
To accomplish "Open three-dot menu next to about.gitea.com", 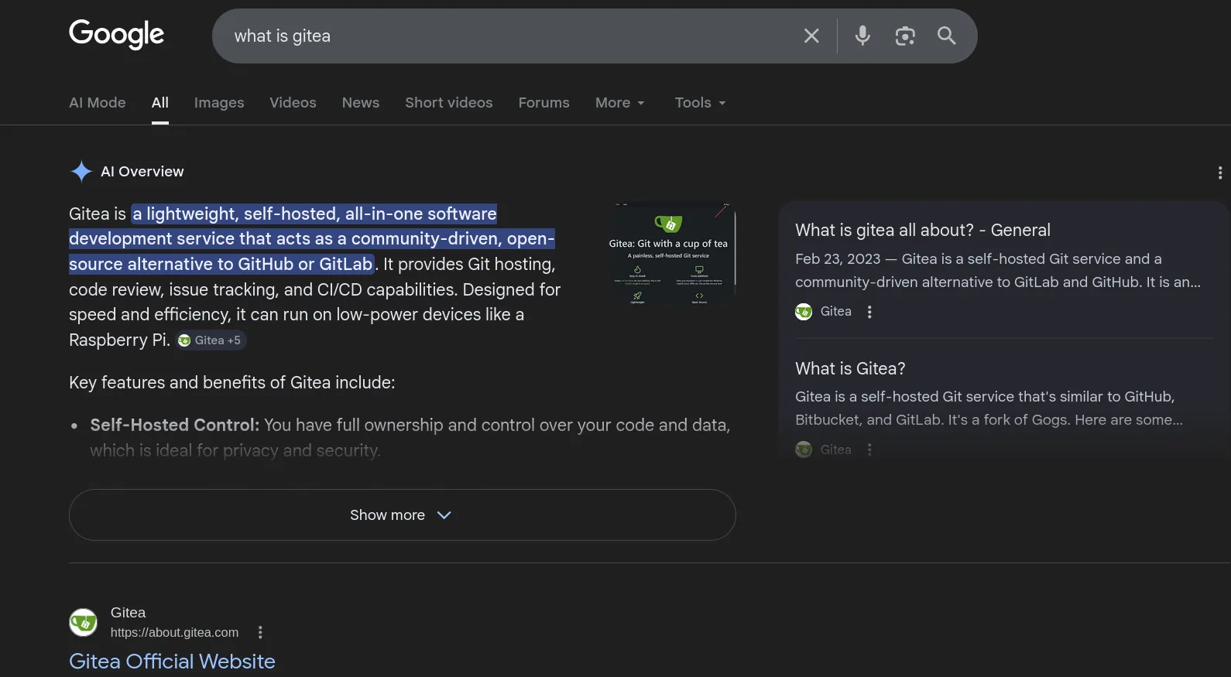I will coord(260,633).
